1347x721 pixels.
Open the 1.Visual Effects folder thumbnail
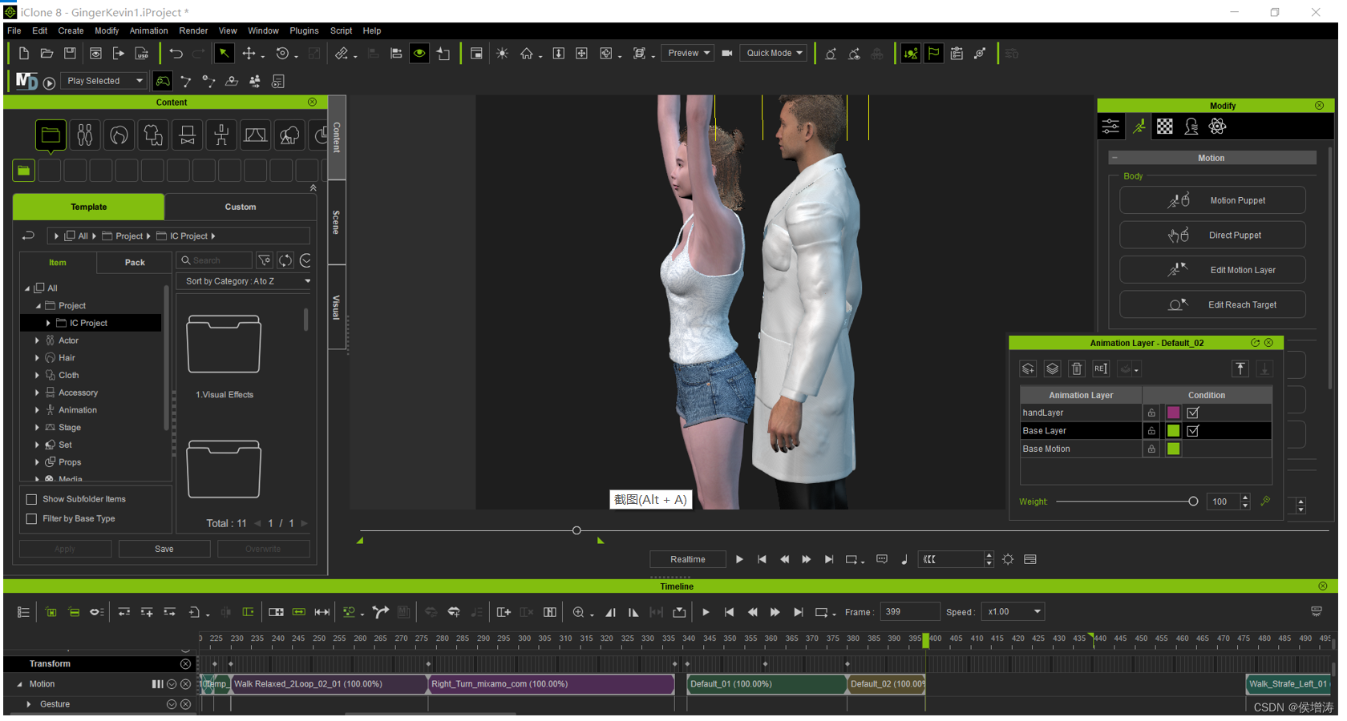224,344
